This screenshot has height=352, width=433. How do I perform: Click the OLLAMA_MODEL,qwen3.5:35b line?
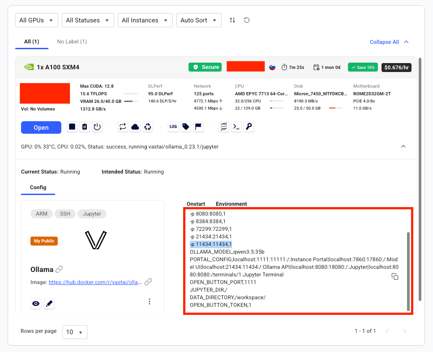pyautogui.click(x=227, y=252)
